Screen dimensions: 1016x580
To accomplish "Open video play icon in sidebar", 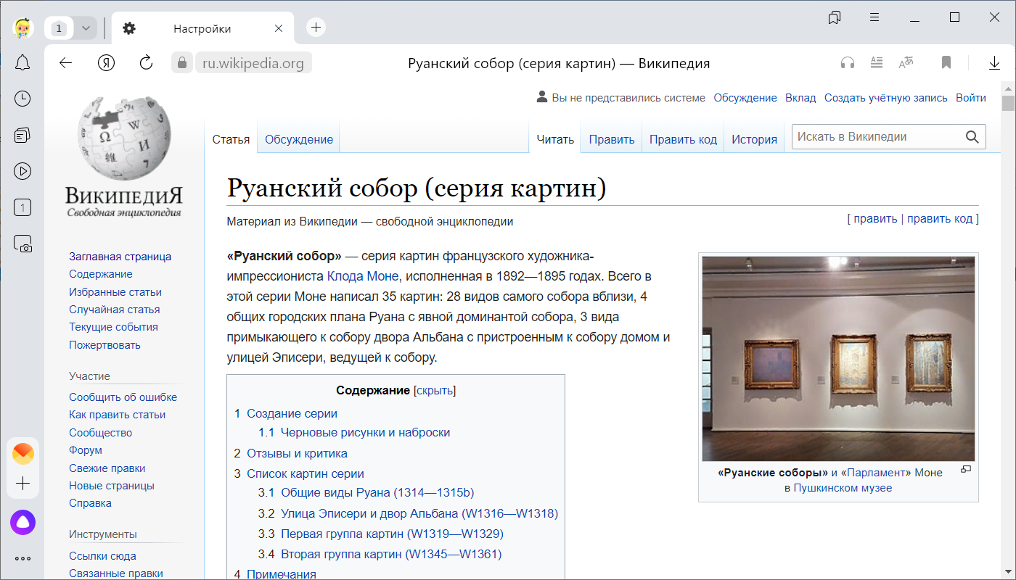I will click(x=22, y=171).
